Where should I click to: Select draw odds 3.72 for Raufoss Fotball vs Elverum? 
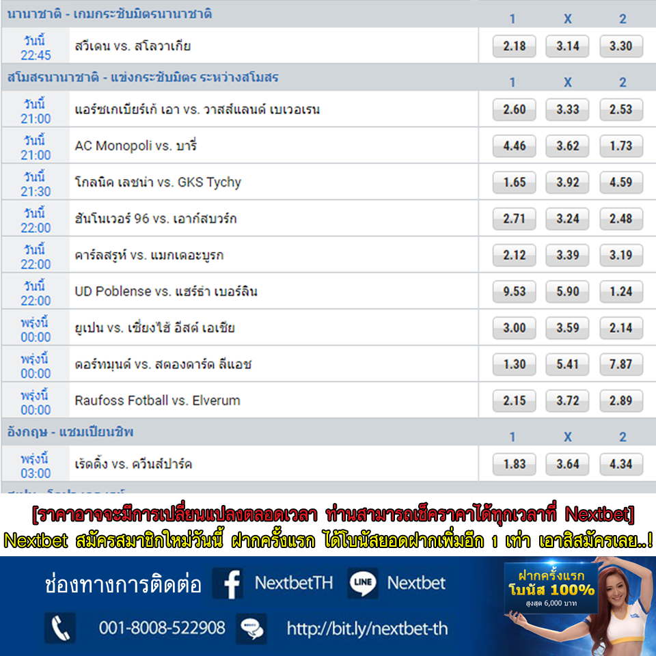point(567,401)
